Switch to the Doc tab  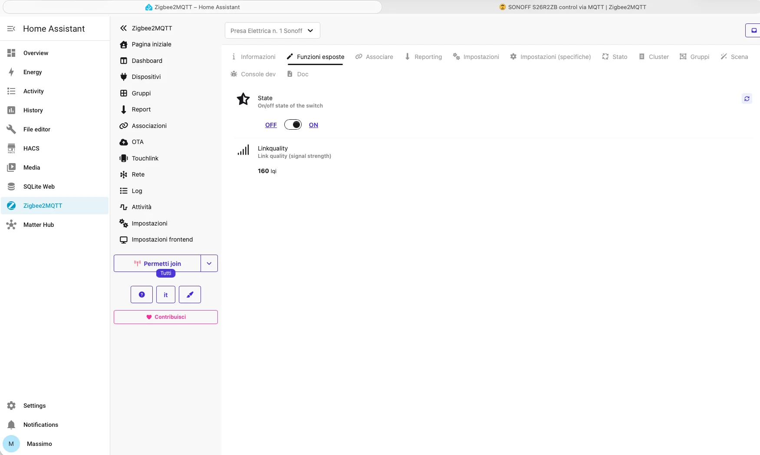pyautogui.click(x=298, y=74)
